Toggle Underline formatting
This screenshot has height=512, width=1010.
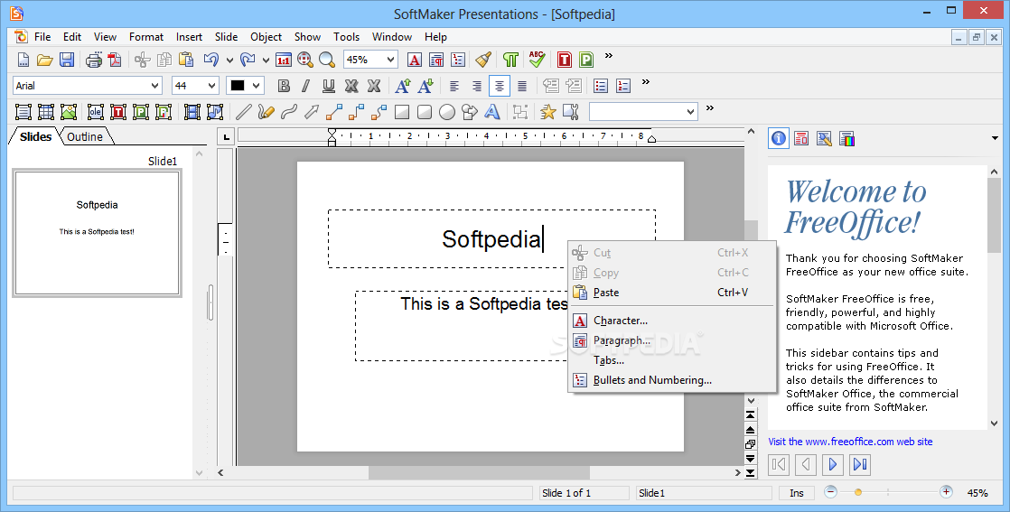329,86
